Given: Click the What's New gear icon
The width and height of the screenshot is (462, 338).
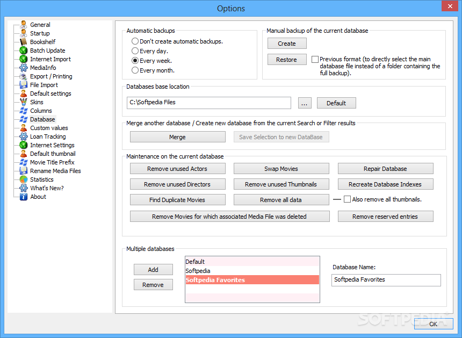Looking at the screenshot, I should click(x=24, y=188).
